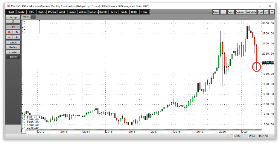Open the OrdTkt order ticket
Screen dimensions: 280x144
104,12
